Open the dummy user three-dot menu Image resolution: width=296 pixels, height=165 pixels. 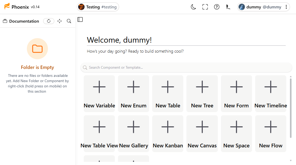(286, 7)
